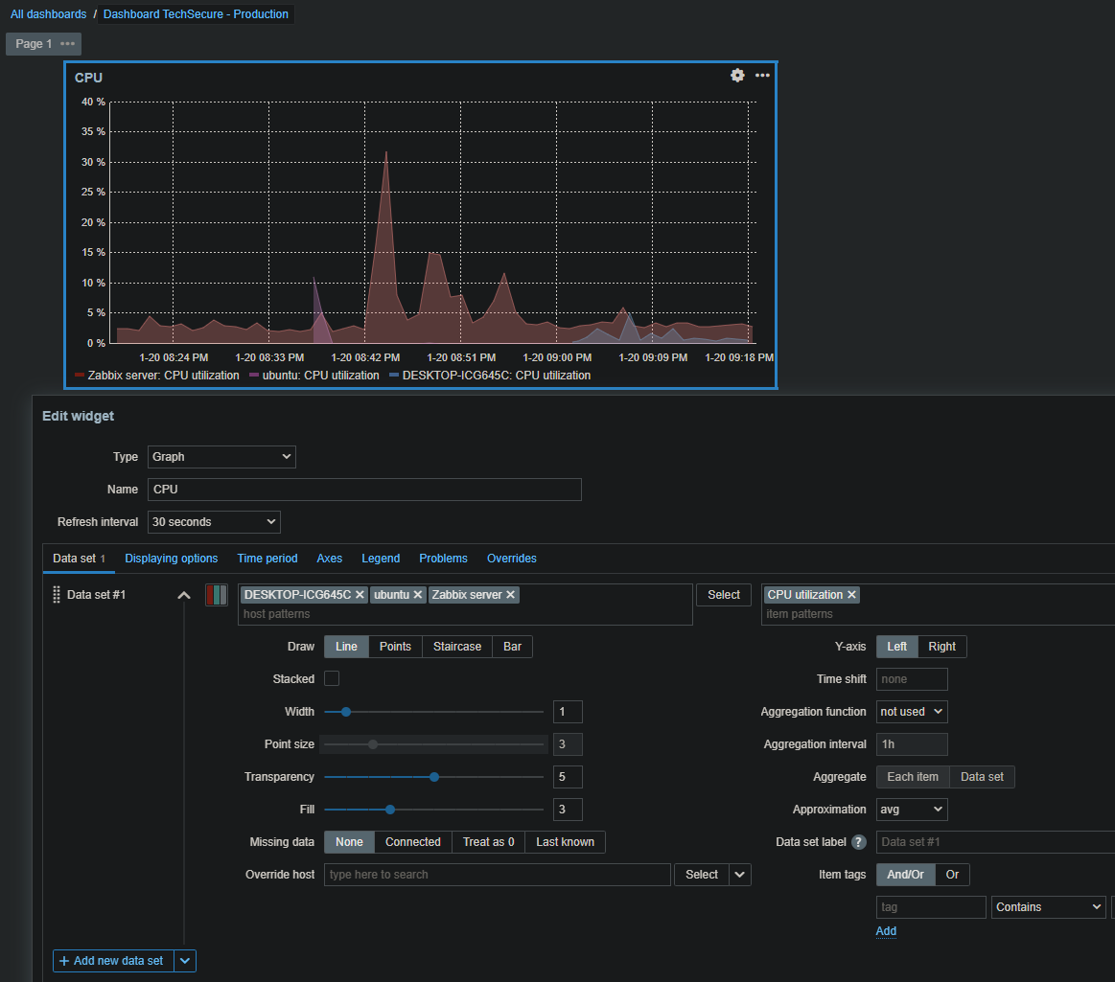Screen dimensions: 1115x982
Task: Open data set color picker swatch
Action: pyautogui.click(x=217, y=595)
